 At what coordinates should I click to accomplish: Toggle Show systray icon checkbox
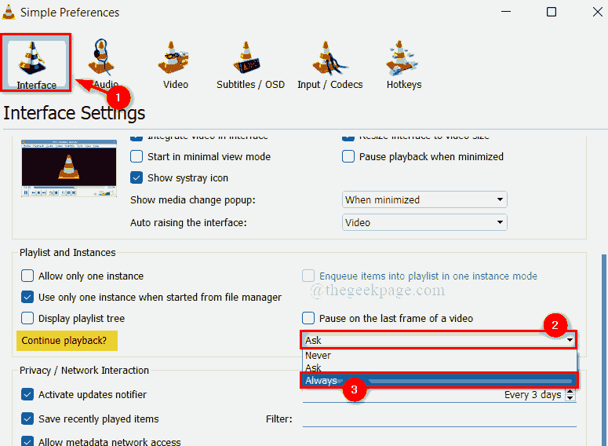tap(137, 177)
